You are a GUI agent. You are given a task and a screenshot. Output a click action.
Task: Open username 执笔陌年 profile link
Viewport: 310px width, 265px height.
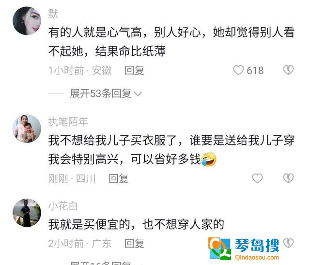click(68, 122)
